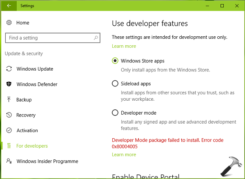Click the Recovery clock icon
Viewport: 245px width, 179px height.
pos(9,115)
